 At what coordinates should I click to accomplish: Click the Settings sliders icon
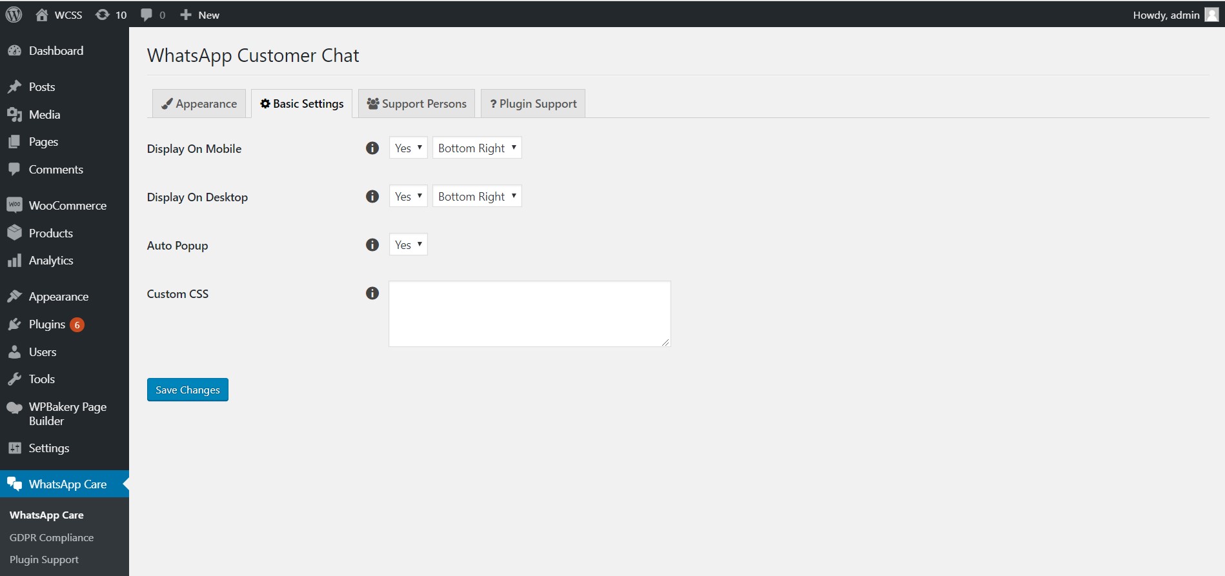pos(14,448)
